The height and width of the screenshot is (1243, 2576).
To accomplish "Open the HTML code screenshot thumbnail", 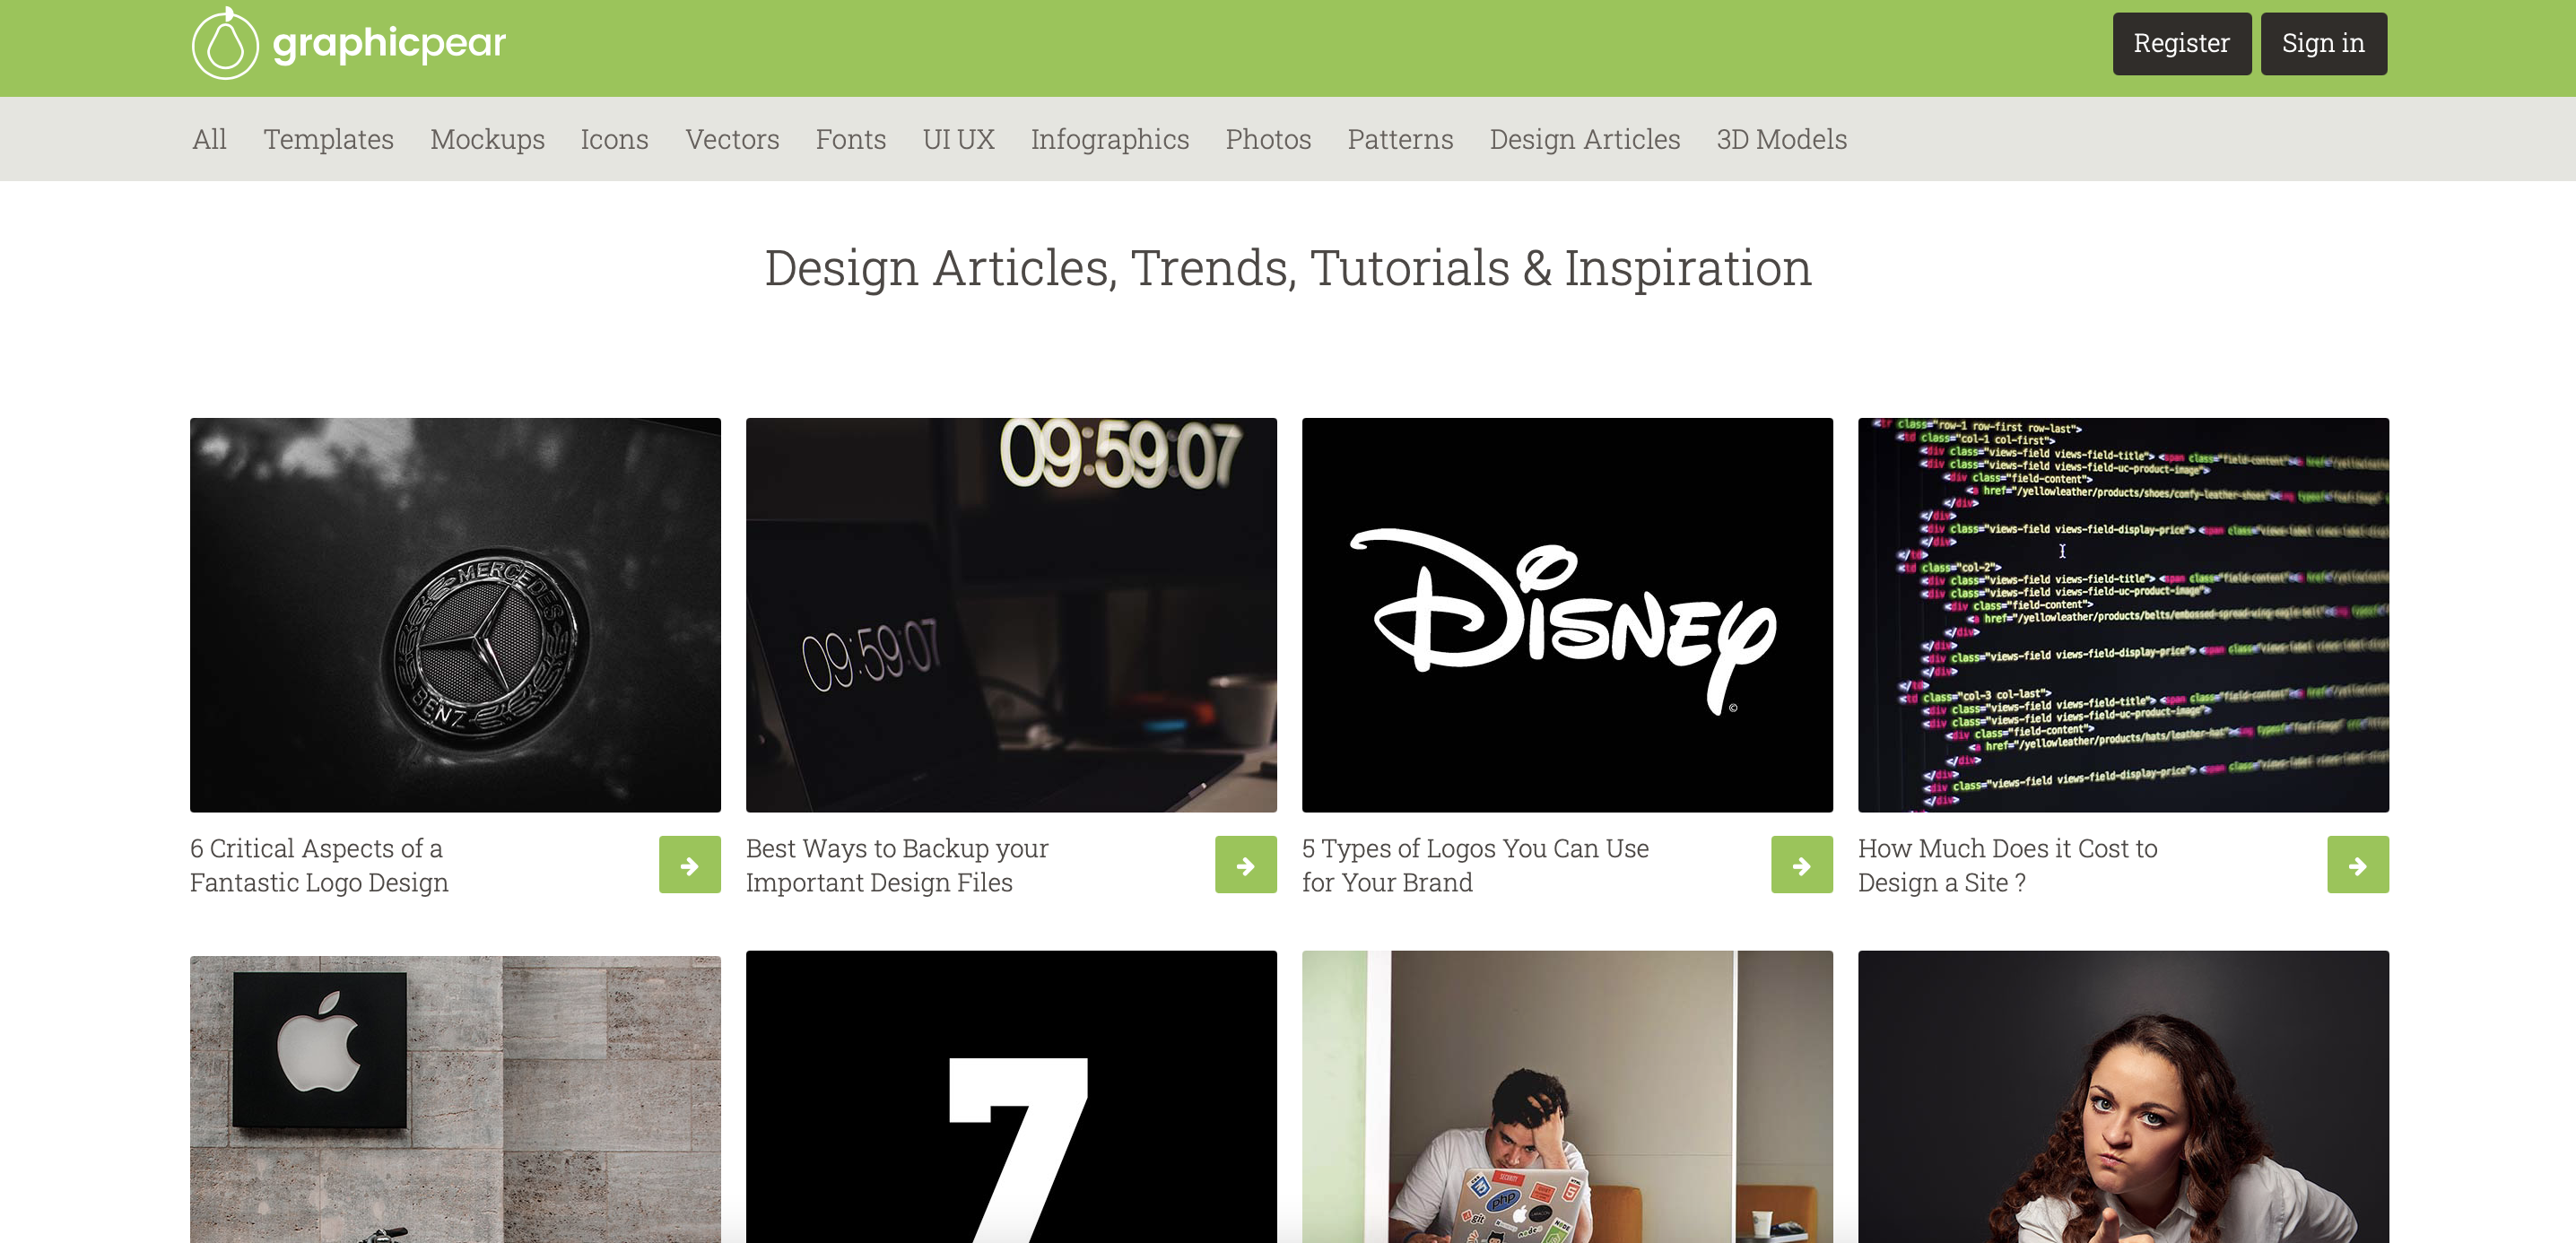I will point(2123,614).
